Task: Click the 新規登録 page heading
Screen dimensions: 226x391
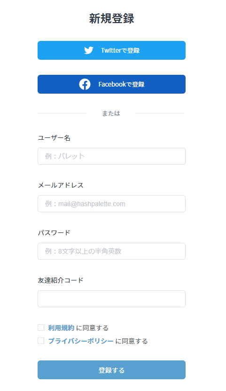Action: (x=111, y=19)
